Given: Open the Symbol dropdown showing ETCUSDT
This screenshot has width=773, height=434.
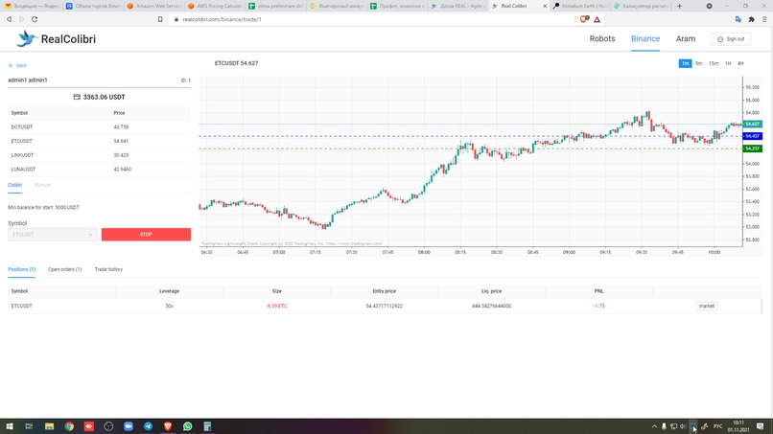Looking at the screenshot, I should click(52, 235).
